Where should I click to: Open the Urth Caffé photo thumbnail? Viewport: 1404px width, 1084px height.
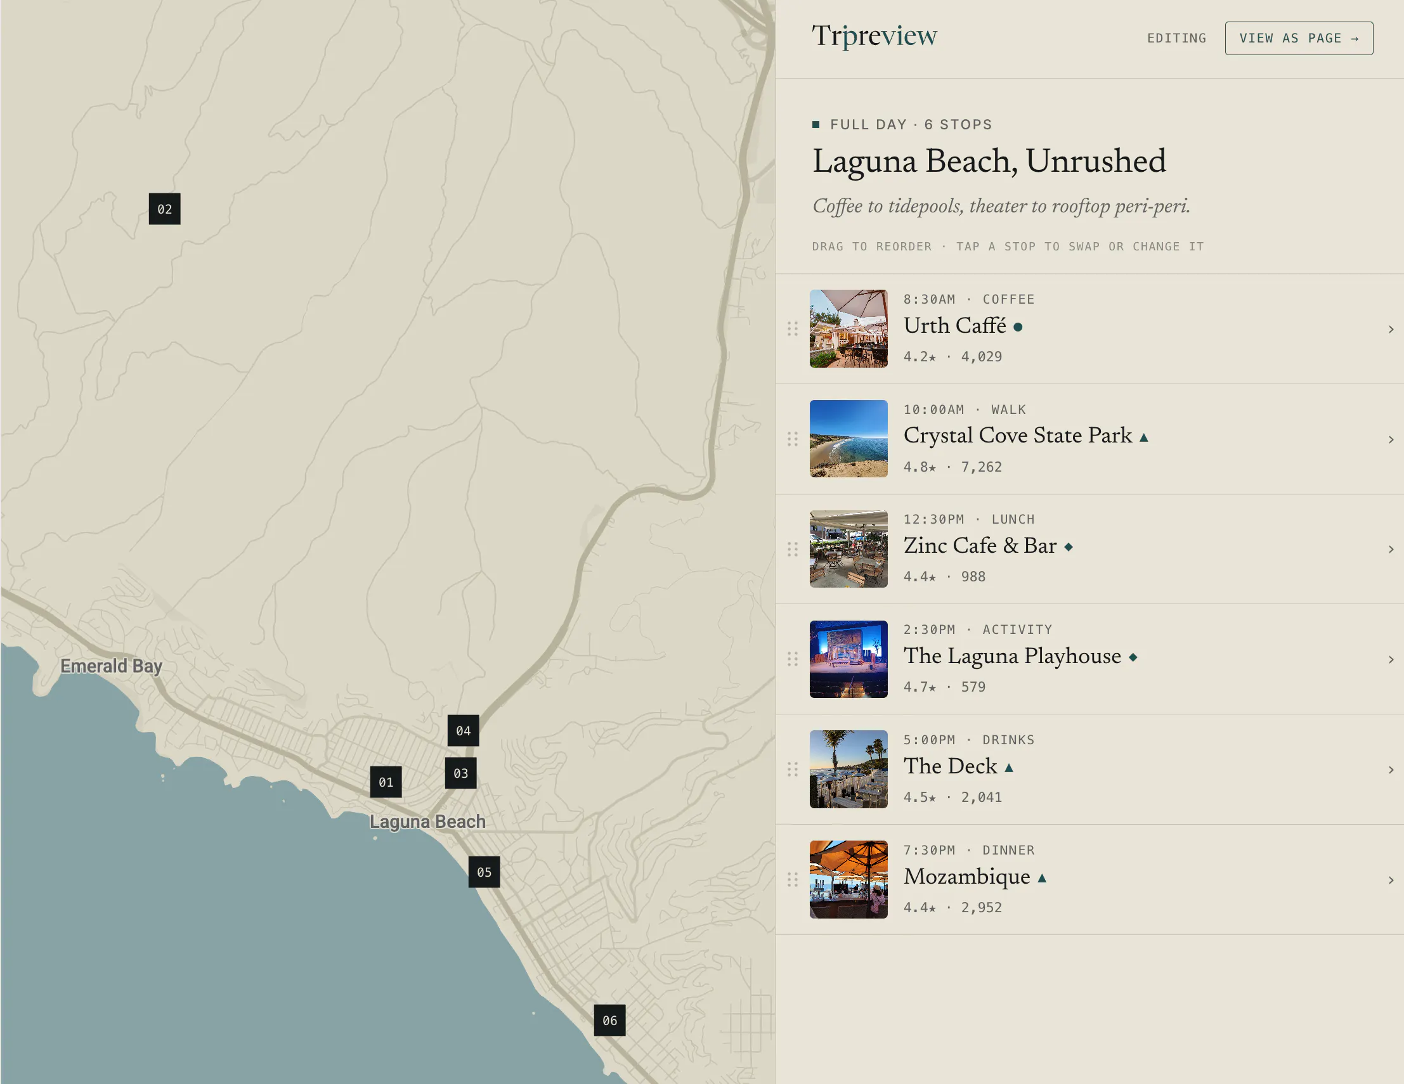coord(848,328)
